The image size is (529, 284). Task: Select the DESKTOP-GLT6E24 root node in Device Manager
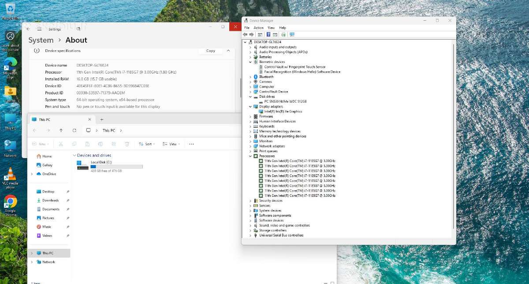pyautogui.click(x=267, y=42)
